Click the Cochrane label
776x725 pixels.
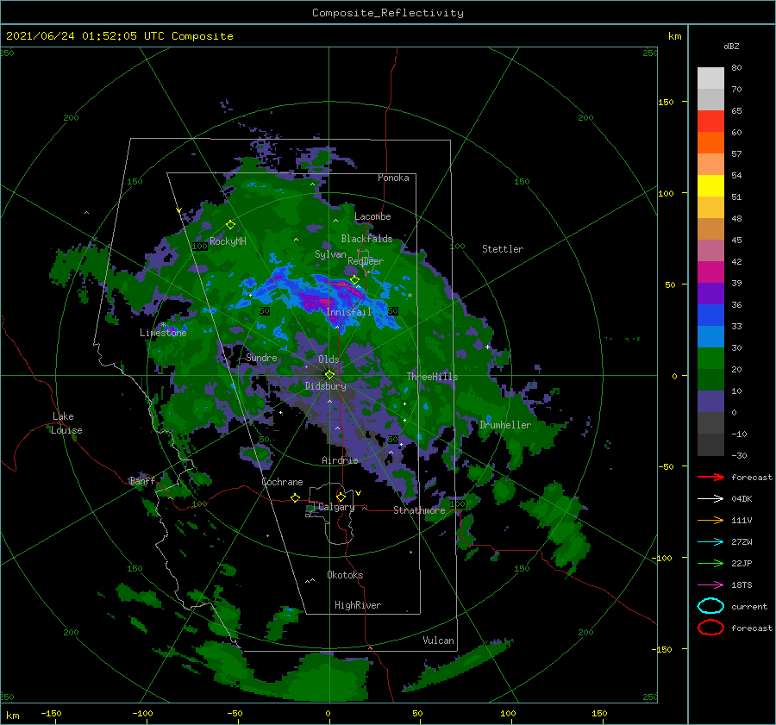point(282,482)
